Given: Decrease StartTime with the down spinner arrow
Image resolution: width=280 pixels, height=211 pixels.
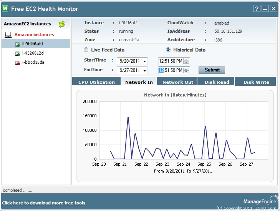Looking at the screenshot, I should tap(186, 63).
